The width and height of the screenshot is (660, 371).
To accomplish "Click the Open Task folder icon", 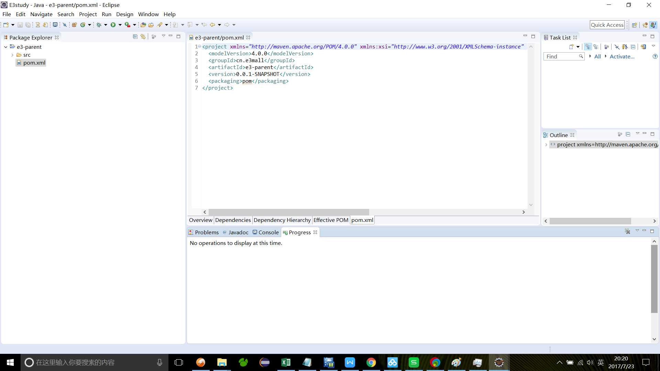I will (151, 25).
